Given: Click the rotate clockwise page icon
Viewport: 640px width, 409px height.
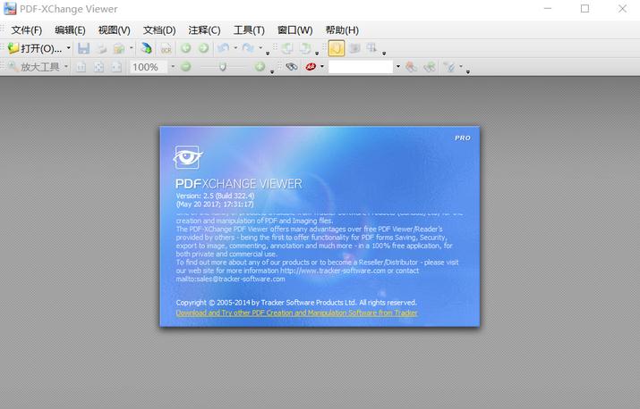Looking at the screenshot, I should tap(305, 48).
